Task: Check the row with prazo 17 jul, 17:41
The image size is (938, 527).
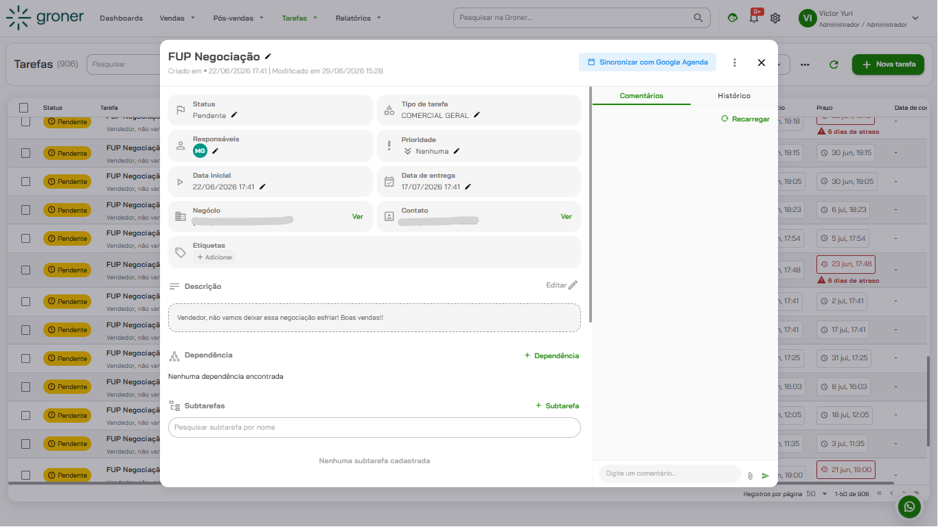Action: (25, 330)
